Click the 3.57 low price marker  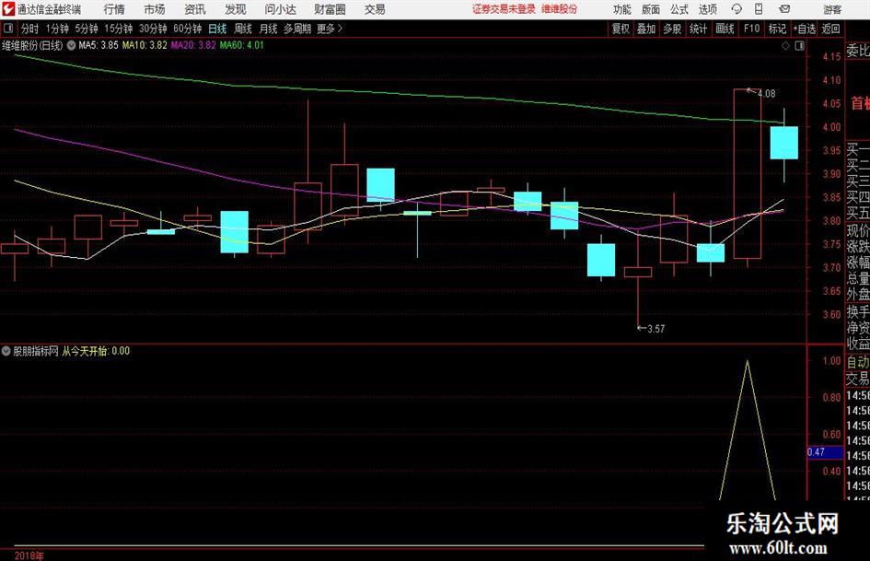(655, 329)
